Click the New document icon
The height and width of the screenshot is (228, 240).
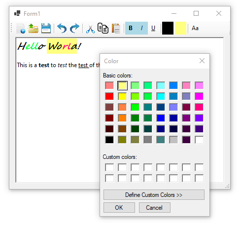[21, 28]
